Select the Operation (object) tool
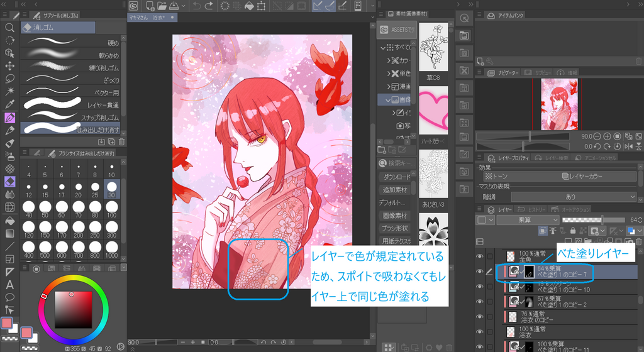Image resolution: width=644 pixels, height=352 pixels. tap(10, 53)
